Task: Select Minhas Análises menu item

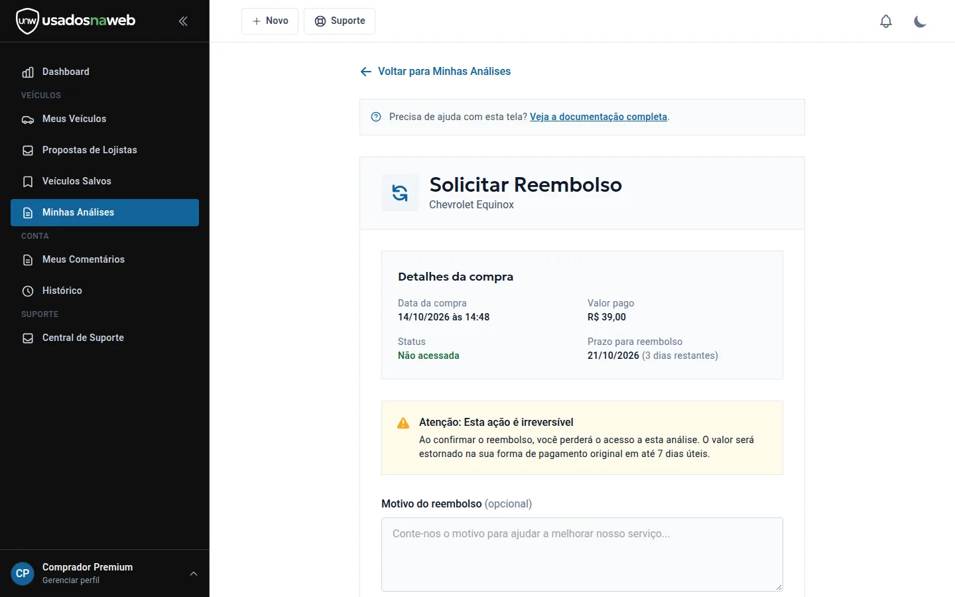Action: [105, 212]
